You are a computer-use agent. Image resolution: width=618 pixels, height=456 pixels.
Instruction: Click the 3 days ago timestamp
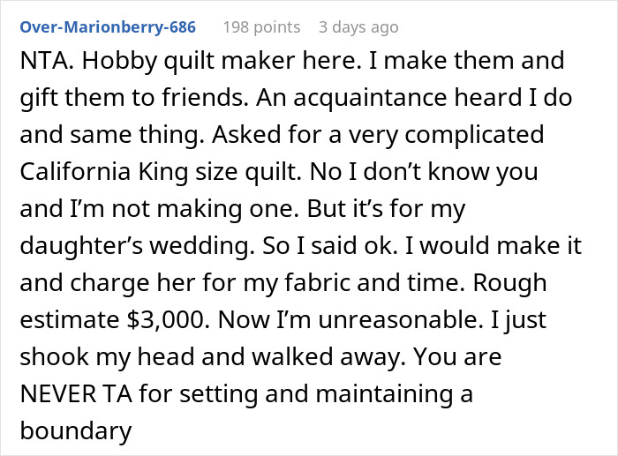click(358, 27)
